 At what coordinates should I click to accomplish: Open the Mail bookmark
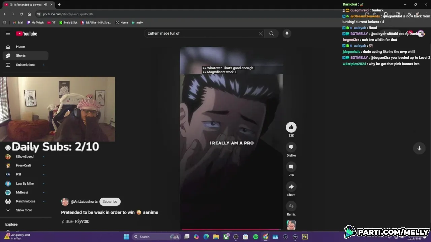point(18,23)
